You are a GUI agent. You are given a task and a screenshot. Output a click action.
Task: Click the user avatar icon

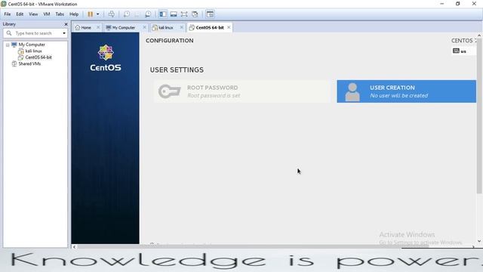point(352,92)
